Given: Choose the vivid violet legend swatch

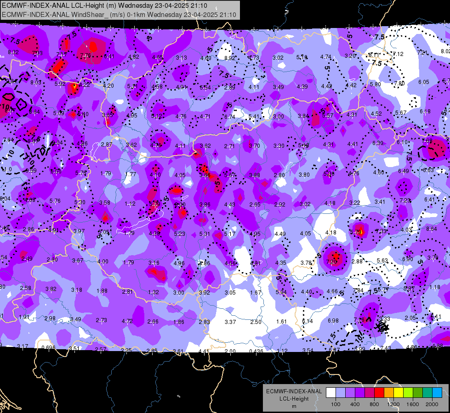Looking at the screenshot, I should click(x=360, y=393).
